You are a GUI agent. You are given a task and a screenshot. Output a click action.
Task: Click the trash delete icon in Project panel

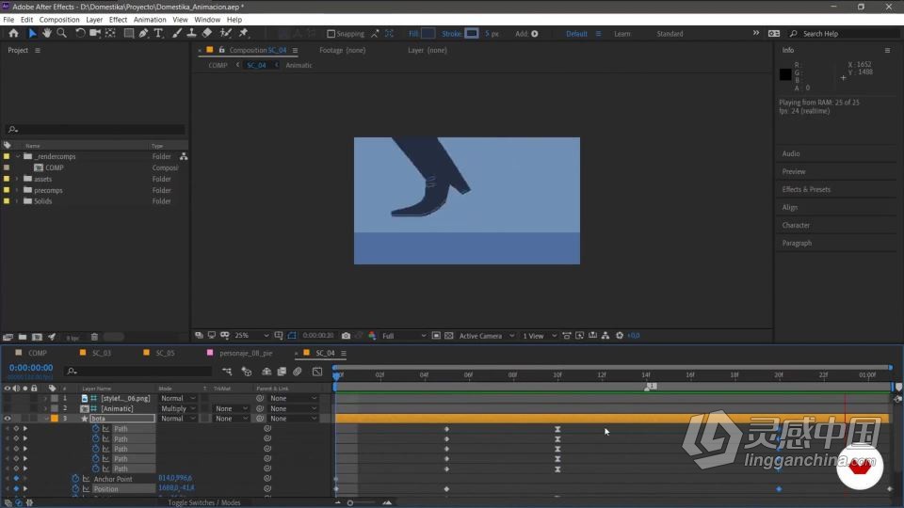(94, 338)
